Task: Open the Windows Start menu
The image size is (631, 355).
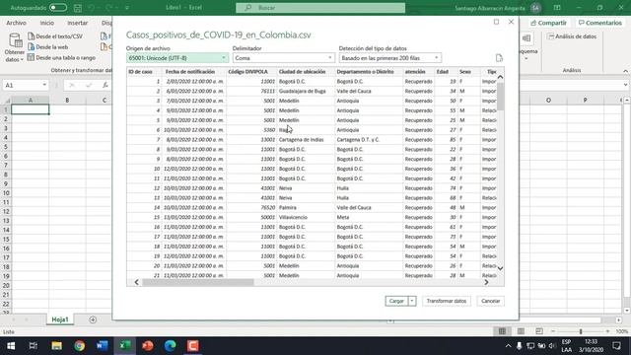Action: [11, 346]
